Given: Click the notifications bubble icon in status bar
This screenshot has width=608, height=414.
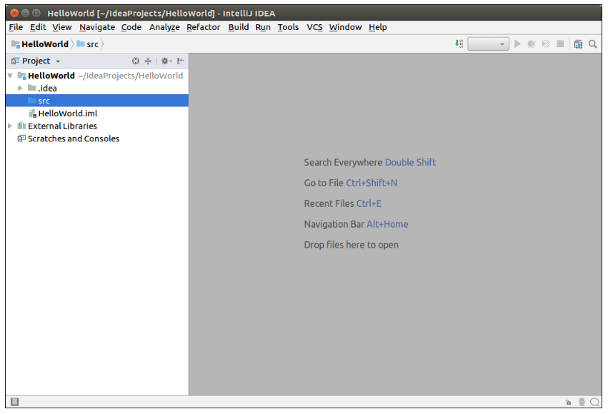Looking at the screenshot, I should click(594, 402).
